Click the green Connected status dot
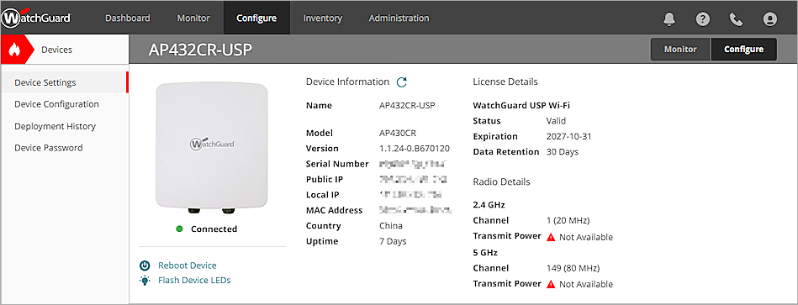798x305 pixels. (x=179, y=229)
